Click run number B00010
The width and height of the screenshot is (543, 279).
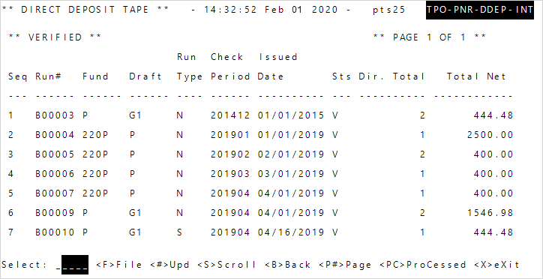pyautogui.click(x=55, y=232)
